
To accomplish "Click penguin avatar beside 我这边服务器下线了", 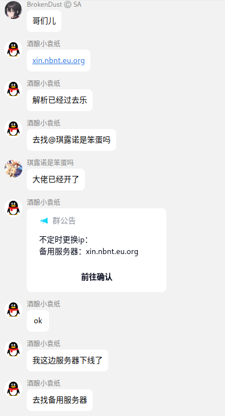I will click(13, 350).
